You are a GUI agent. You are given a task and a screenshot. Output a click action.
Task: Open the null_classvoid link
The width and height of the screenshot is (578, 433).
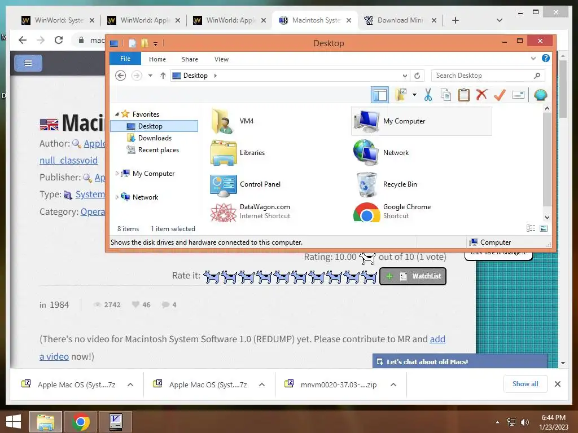(x=68, y=161)
